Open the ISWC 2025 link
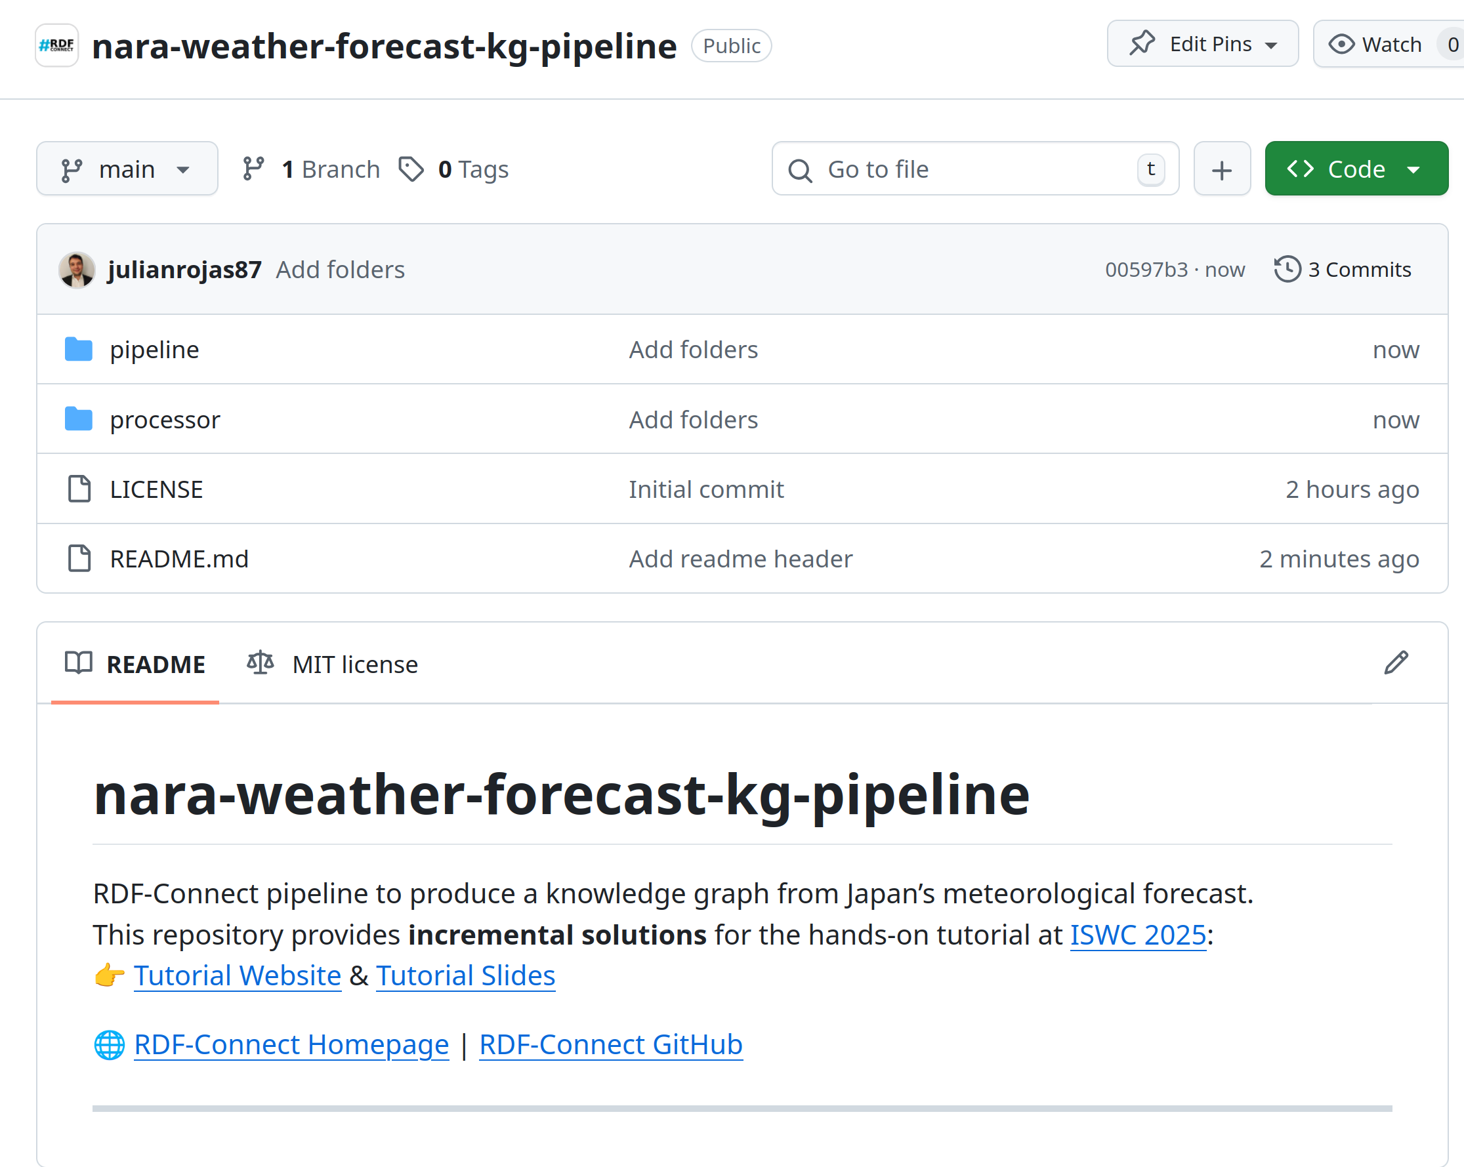Viewport: 1464px width, 1167px height. point(1137,935)
